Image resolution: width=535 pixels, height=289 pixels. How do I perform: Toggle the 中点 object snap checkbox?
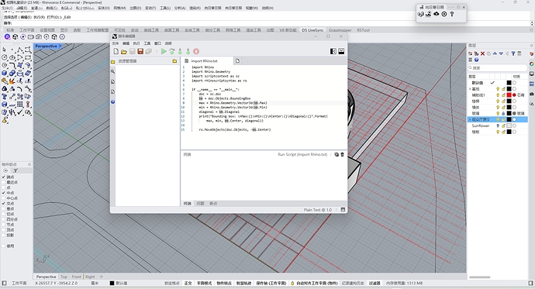pos(4,193)
